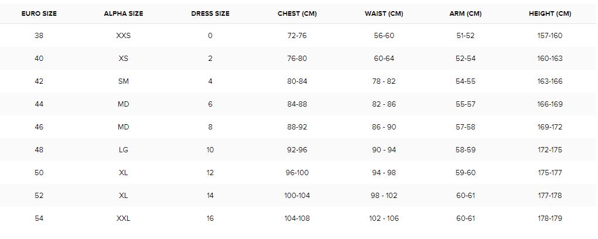Select the CHEST (CM) column header
Screen dimensions: 598x239
coord(298,13)
